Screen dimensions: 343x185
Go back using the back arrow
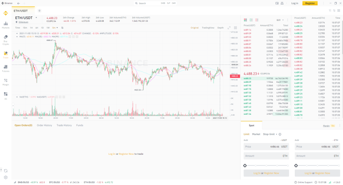point(19,3)
